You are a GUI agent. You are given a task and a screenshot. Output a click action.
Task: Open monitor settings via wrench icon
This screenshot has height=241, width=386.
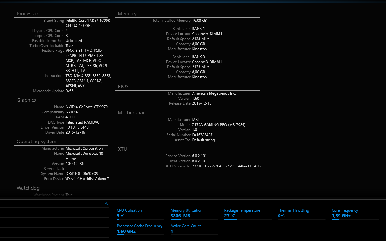pyautogui.click(x=107, y=204)
